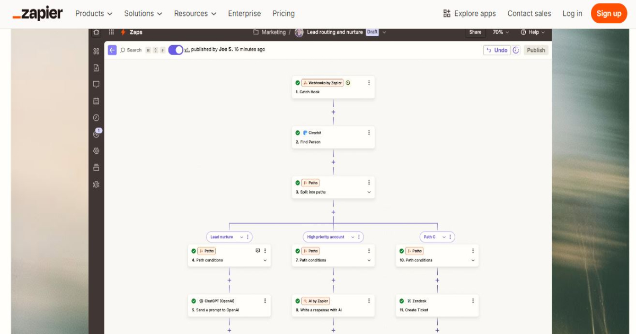Image resolution: width=636 pixels, height=334 pixels.
Task: Expand the Solutions menu
Action: click(143, 13)
